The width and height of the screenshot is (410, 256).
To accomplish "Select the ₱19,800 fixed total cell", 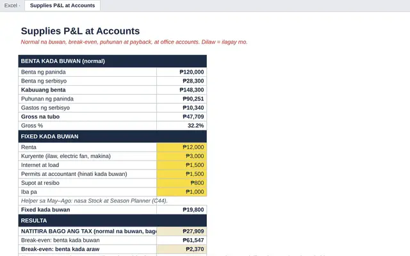I will [x=182, y=210].
